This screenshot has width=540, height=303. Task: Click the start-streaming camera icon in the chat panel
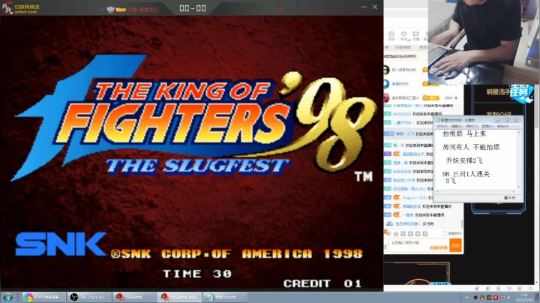(x=415, y=34)
